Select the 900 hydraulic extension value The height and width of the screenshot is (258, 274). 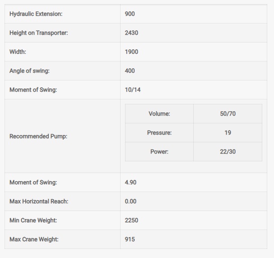tap(130, 14)
